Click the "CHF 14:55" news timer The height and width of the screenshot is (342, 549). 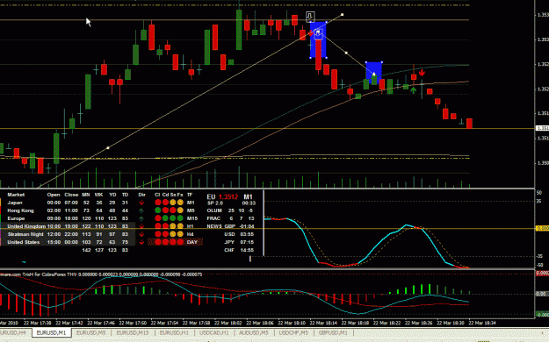[x=239, y=250]
